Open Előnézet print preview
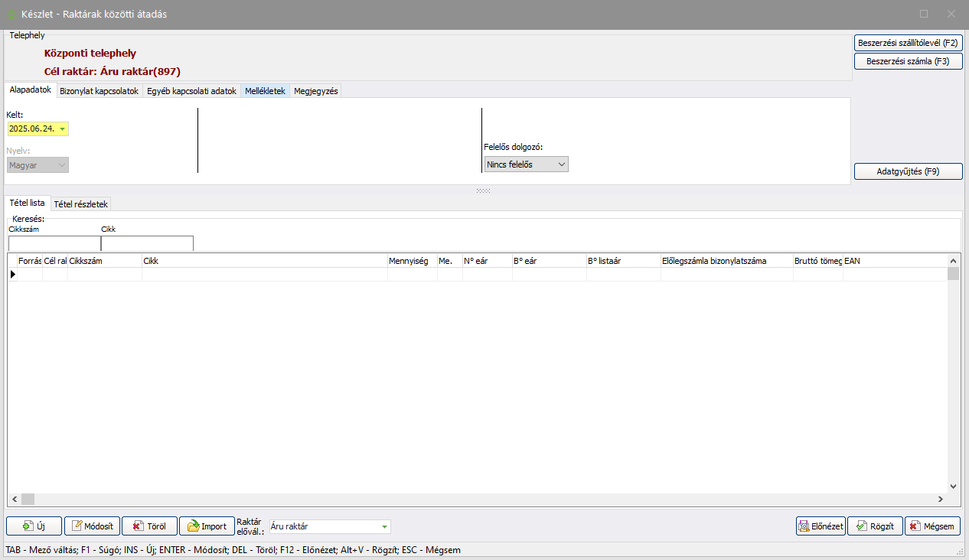 click(x=821, y=526)
